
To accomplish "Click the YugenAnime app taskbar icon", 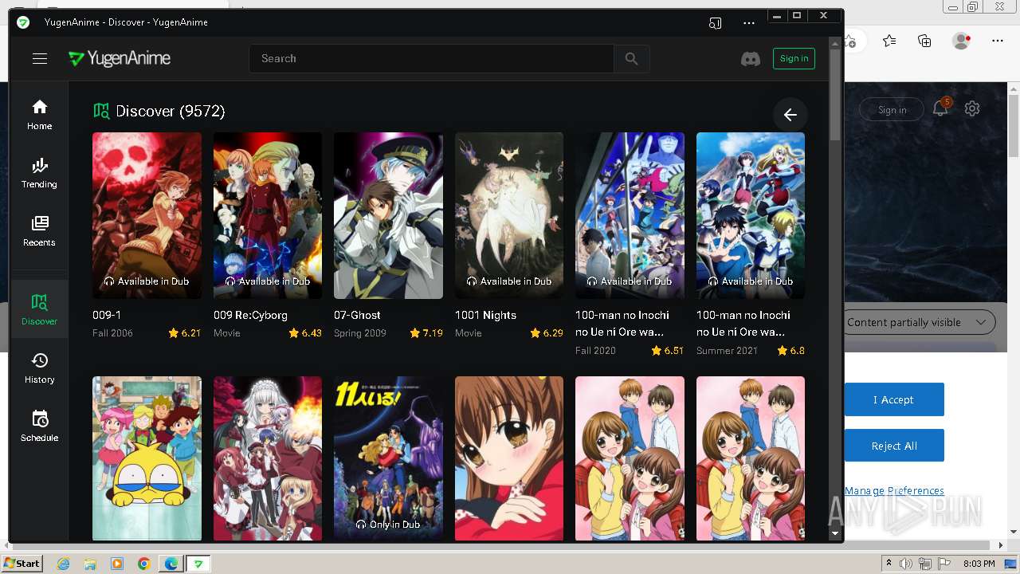I will [x=198, y=564].
